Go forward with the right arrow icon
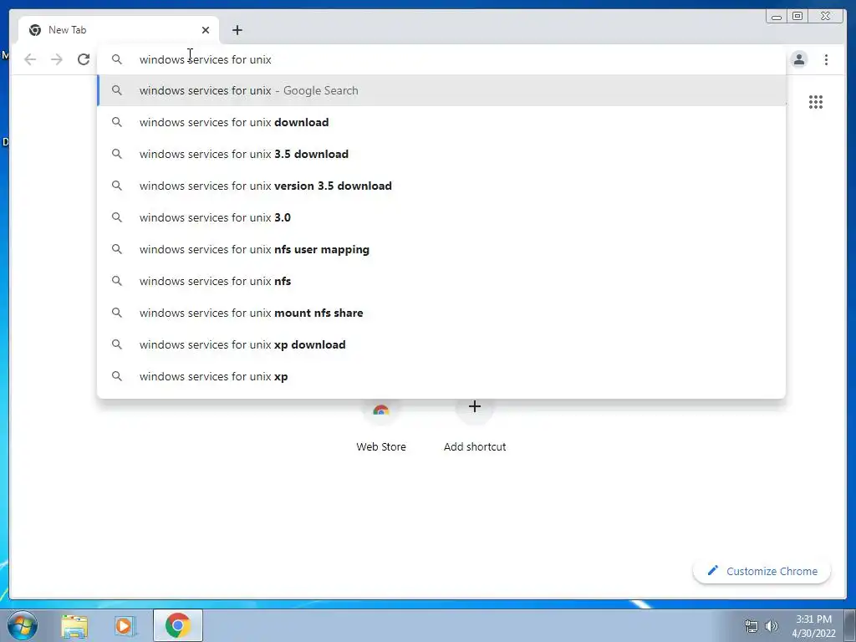Viewport: 856px width, 642px height. (x=57, y=59)
